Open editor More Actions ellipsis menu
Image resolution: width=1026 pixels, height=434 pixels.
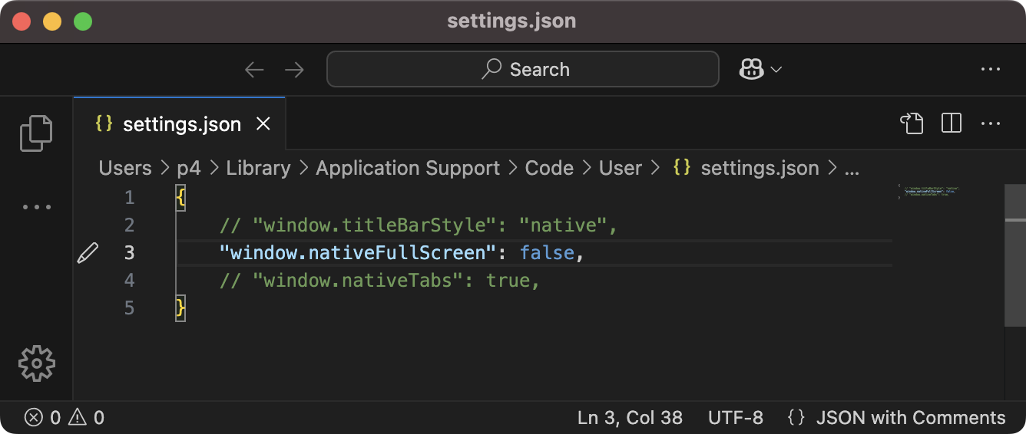(x=991, y=123)
